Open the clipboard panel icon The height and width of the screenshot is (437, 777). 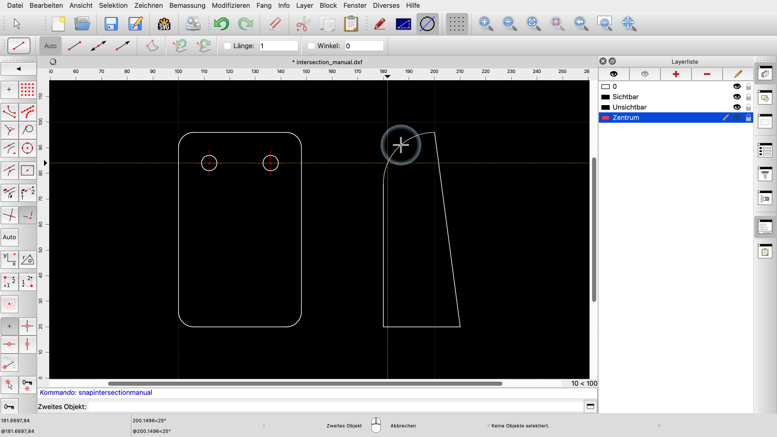pyautogui.click(x=765, y=251)
